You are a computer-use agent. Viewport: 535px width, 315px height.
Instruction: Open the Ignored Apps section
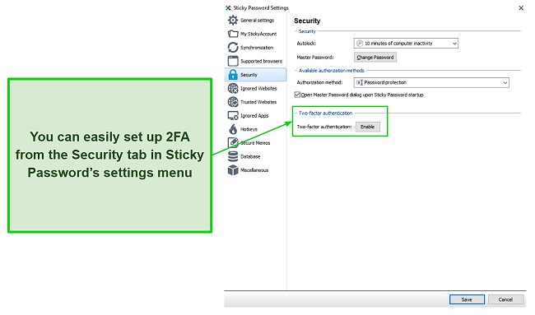255,116
